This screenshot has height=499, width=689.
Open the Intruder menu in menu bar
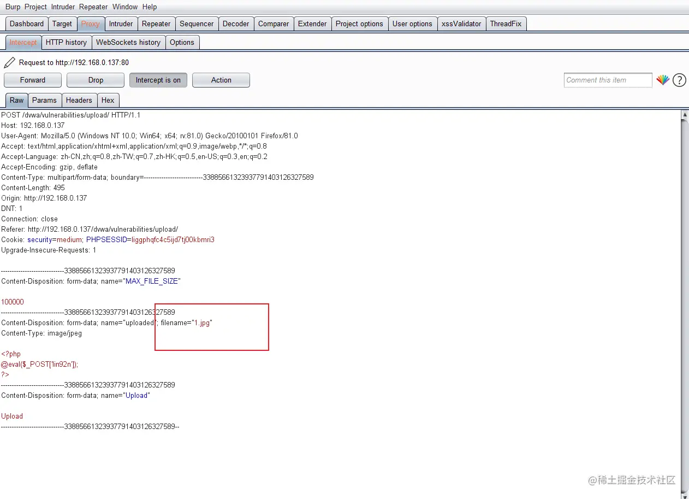click(63, 7)
